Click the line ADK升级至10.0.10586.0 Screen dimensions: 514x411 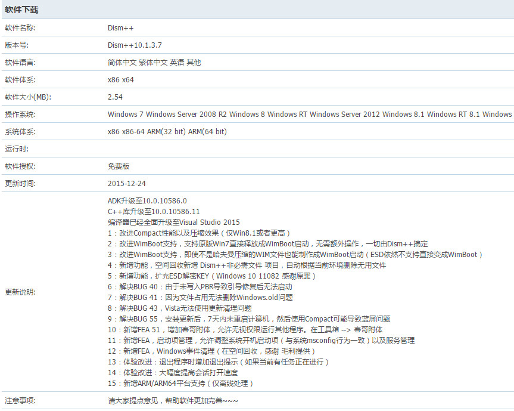(147, 201)
